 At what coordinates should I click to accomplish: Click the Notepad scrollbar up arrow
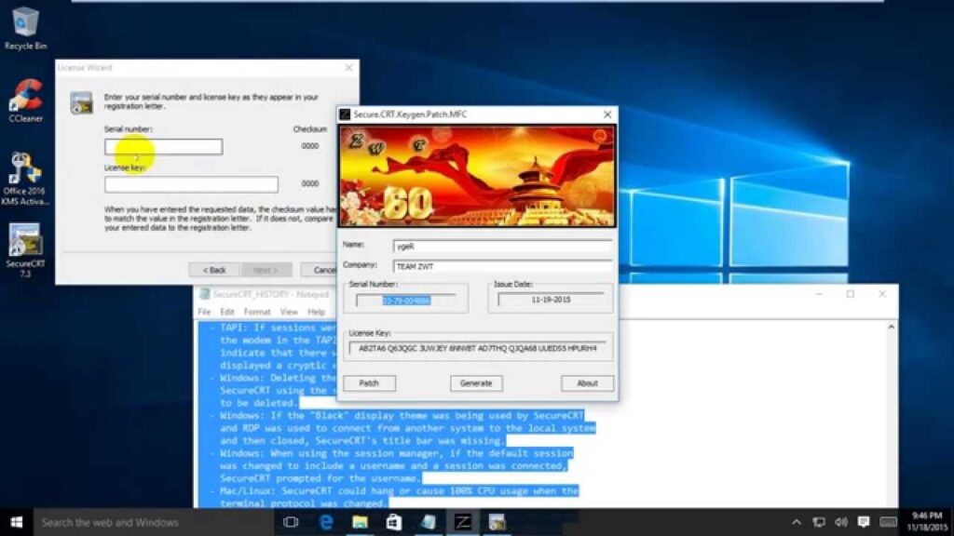pos(892,327)
